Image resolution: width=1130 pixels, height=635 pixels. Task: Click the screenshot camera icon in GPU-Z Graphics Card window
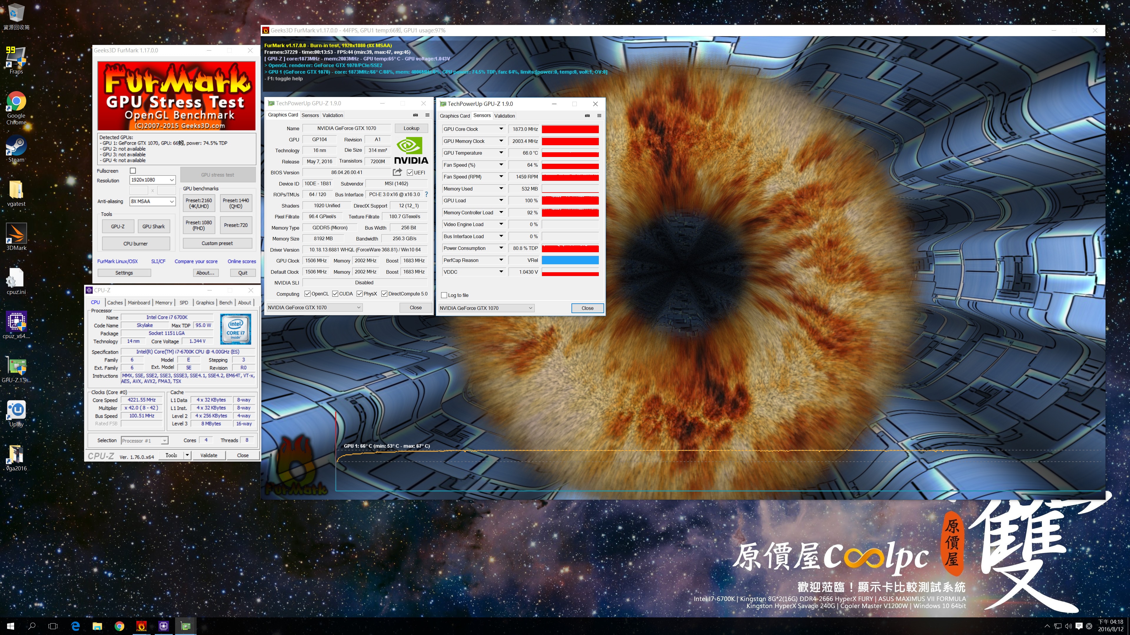[x=416, y=115]
